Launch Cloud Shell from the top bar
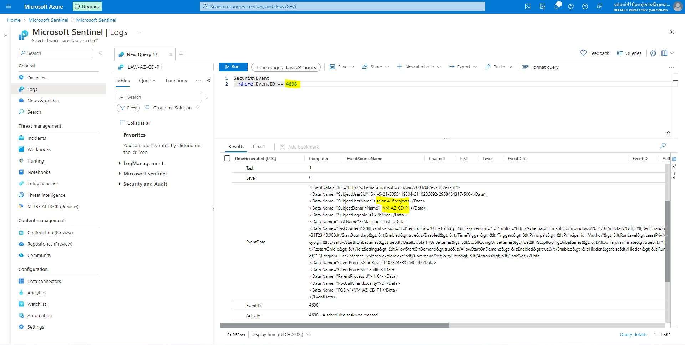This screenshot has height=345, width=685. pos(528,6)
